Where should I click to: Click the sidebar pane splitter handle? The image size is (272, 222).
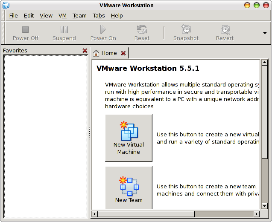pos(90,133)
